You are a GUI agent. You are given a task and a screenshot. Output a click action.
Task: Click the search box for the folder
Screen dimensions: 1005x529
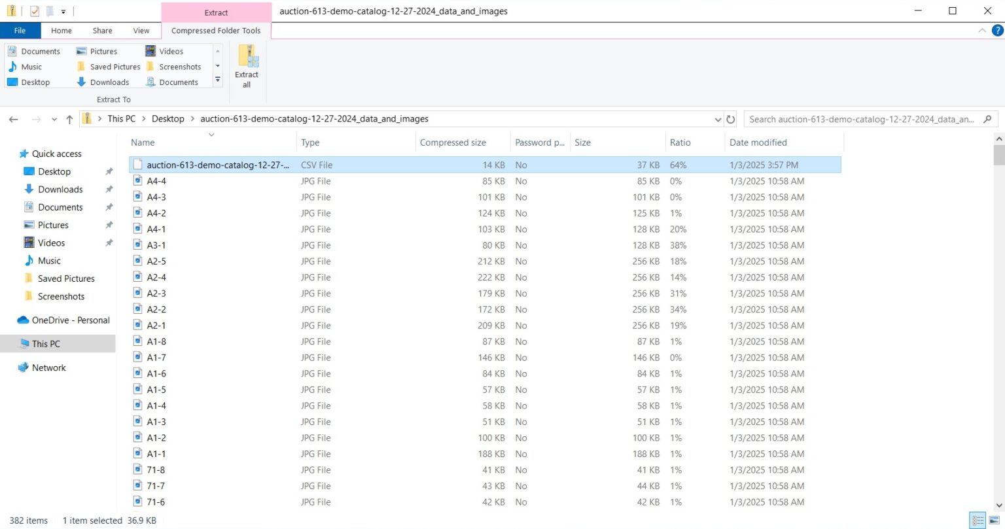click(x=862, y=119)
